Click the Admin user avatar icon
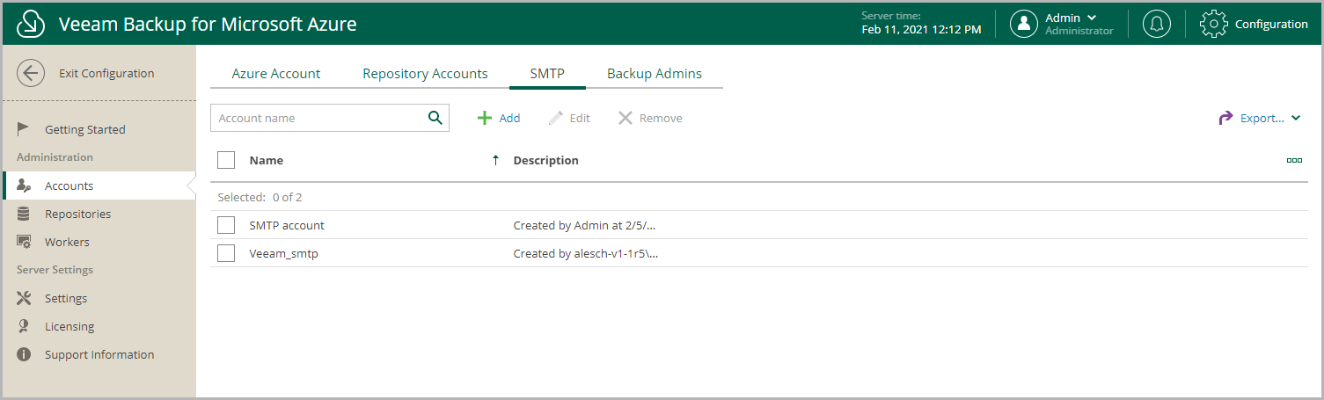1324x400 pixels. pos(1024,24)
